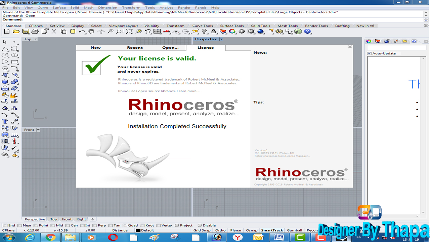Select the Explode tool

[14, 95]
